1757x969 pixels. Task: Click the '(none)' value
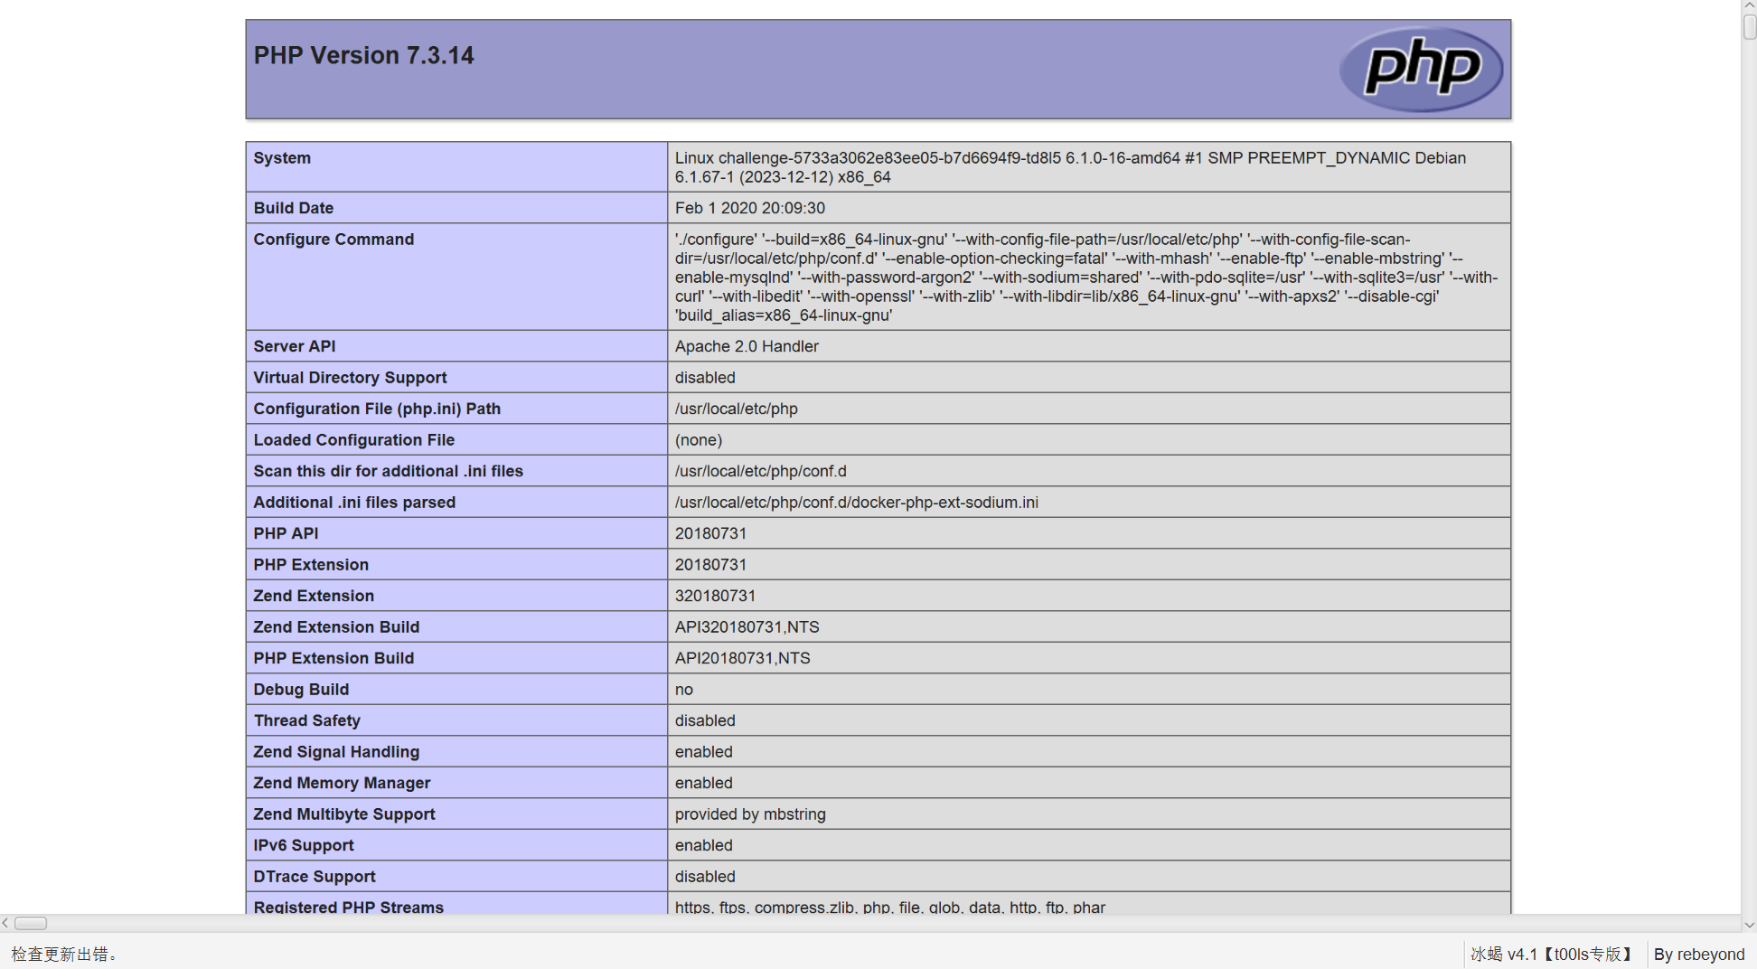[x=699, y=440]
